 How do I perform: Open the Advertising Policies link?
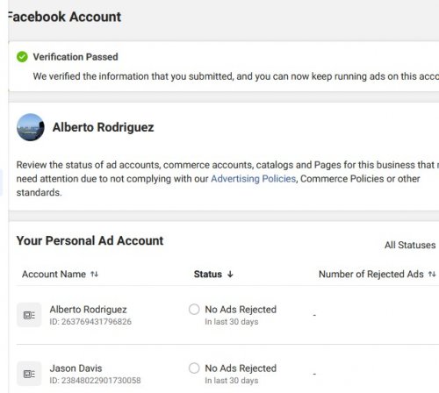[x=254, y=179]
